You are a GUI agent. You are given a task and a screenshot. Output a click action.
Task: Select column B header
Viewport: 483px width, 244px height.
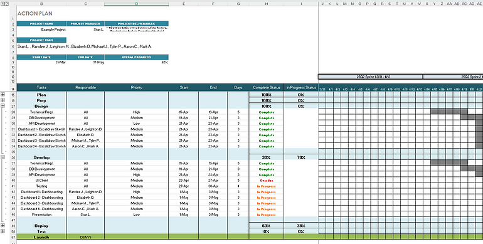tap(41, 4)
